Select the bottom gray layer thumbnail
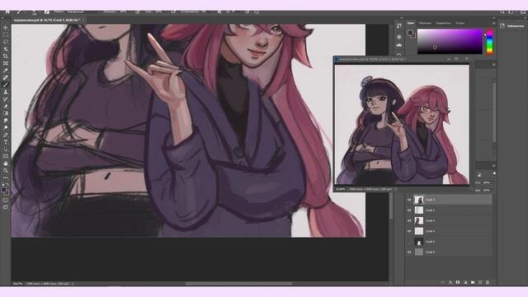This screenshot has width=528, height=297. tap(418, 252)
